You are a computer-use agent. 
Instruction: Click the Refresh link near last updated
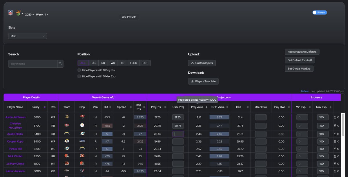pos(305,91)
